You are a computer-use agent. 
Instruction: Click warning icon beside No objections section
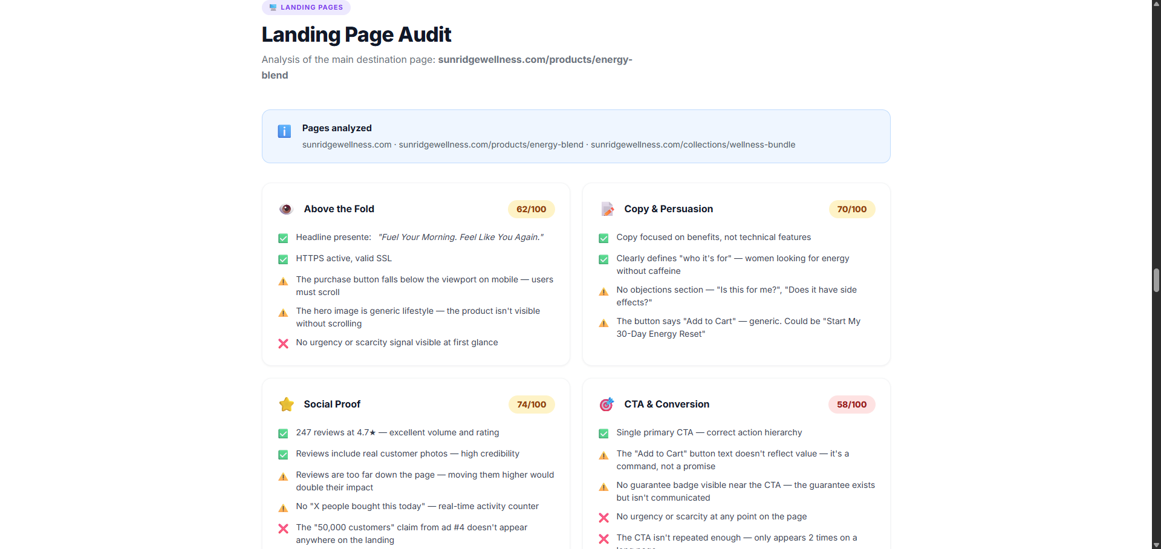tap(603, 291)
